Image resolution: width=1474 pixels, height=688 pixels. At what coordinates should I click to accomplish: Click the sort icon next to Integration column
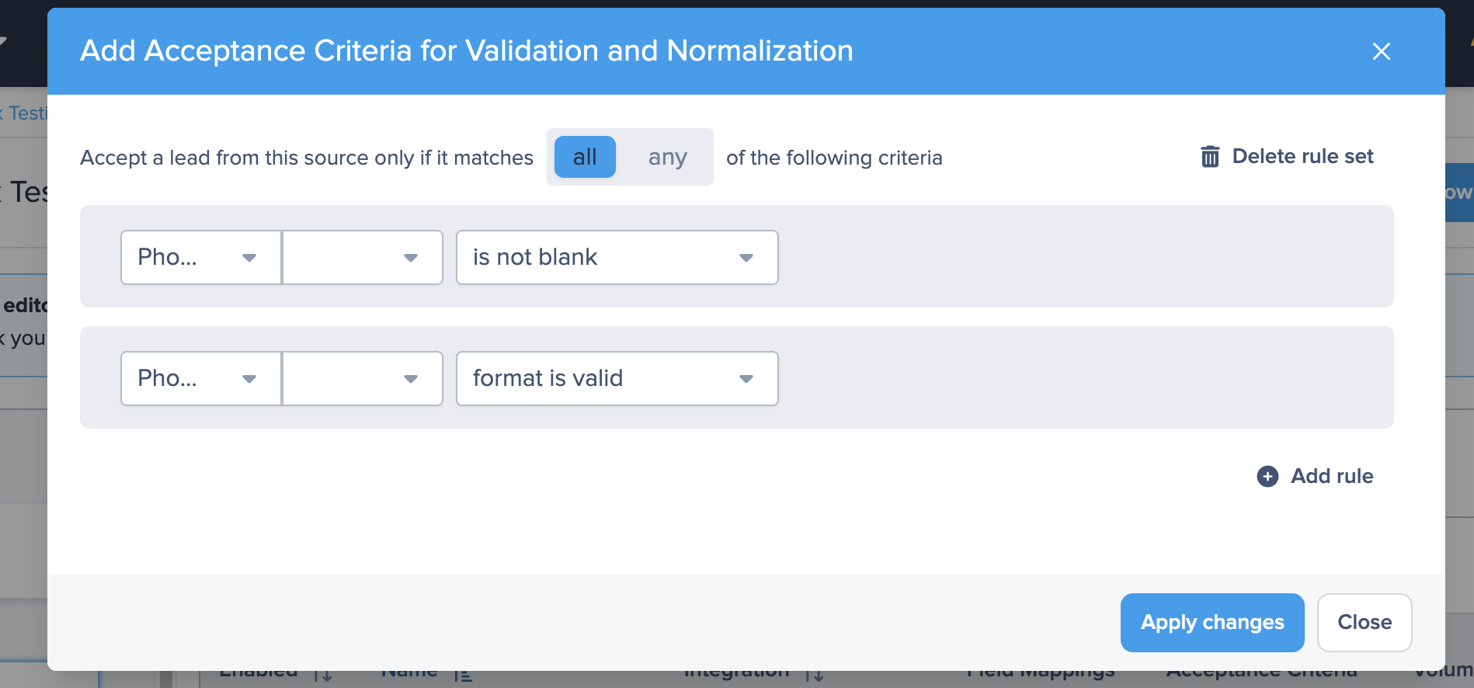pos(814,676)
